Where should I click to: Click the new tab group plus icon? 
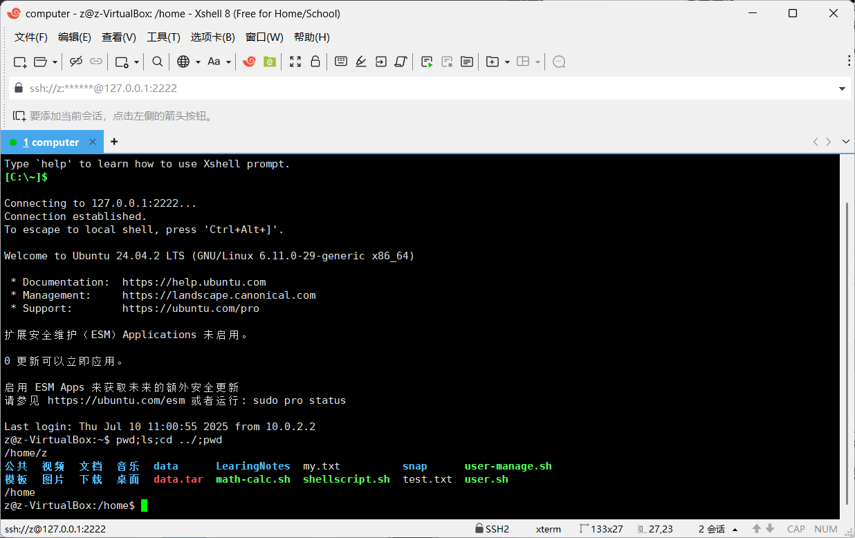493,62
